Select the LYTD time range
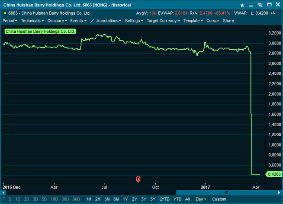The height and width of the screenshot is (204, 283). (x=164, y=199)
